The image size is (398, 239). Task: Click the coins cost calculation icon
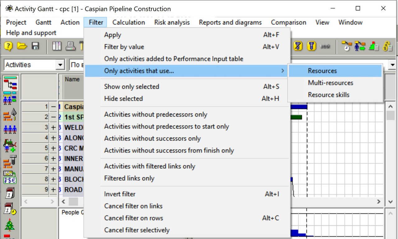[387, 47]
